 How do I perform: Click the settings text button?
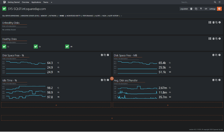212,9
